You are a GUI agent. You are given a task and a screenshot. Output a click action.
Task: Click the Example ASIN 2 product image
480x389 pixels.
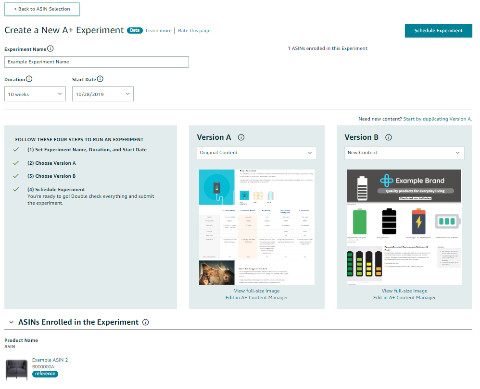point(16,369)
